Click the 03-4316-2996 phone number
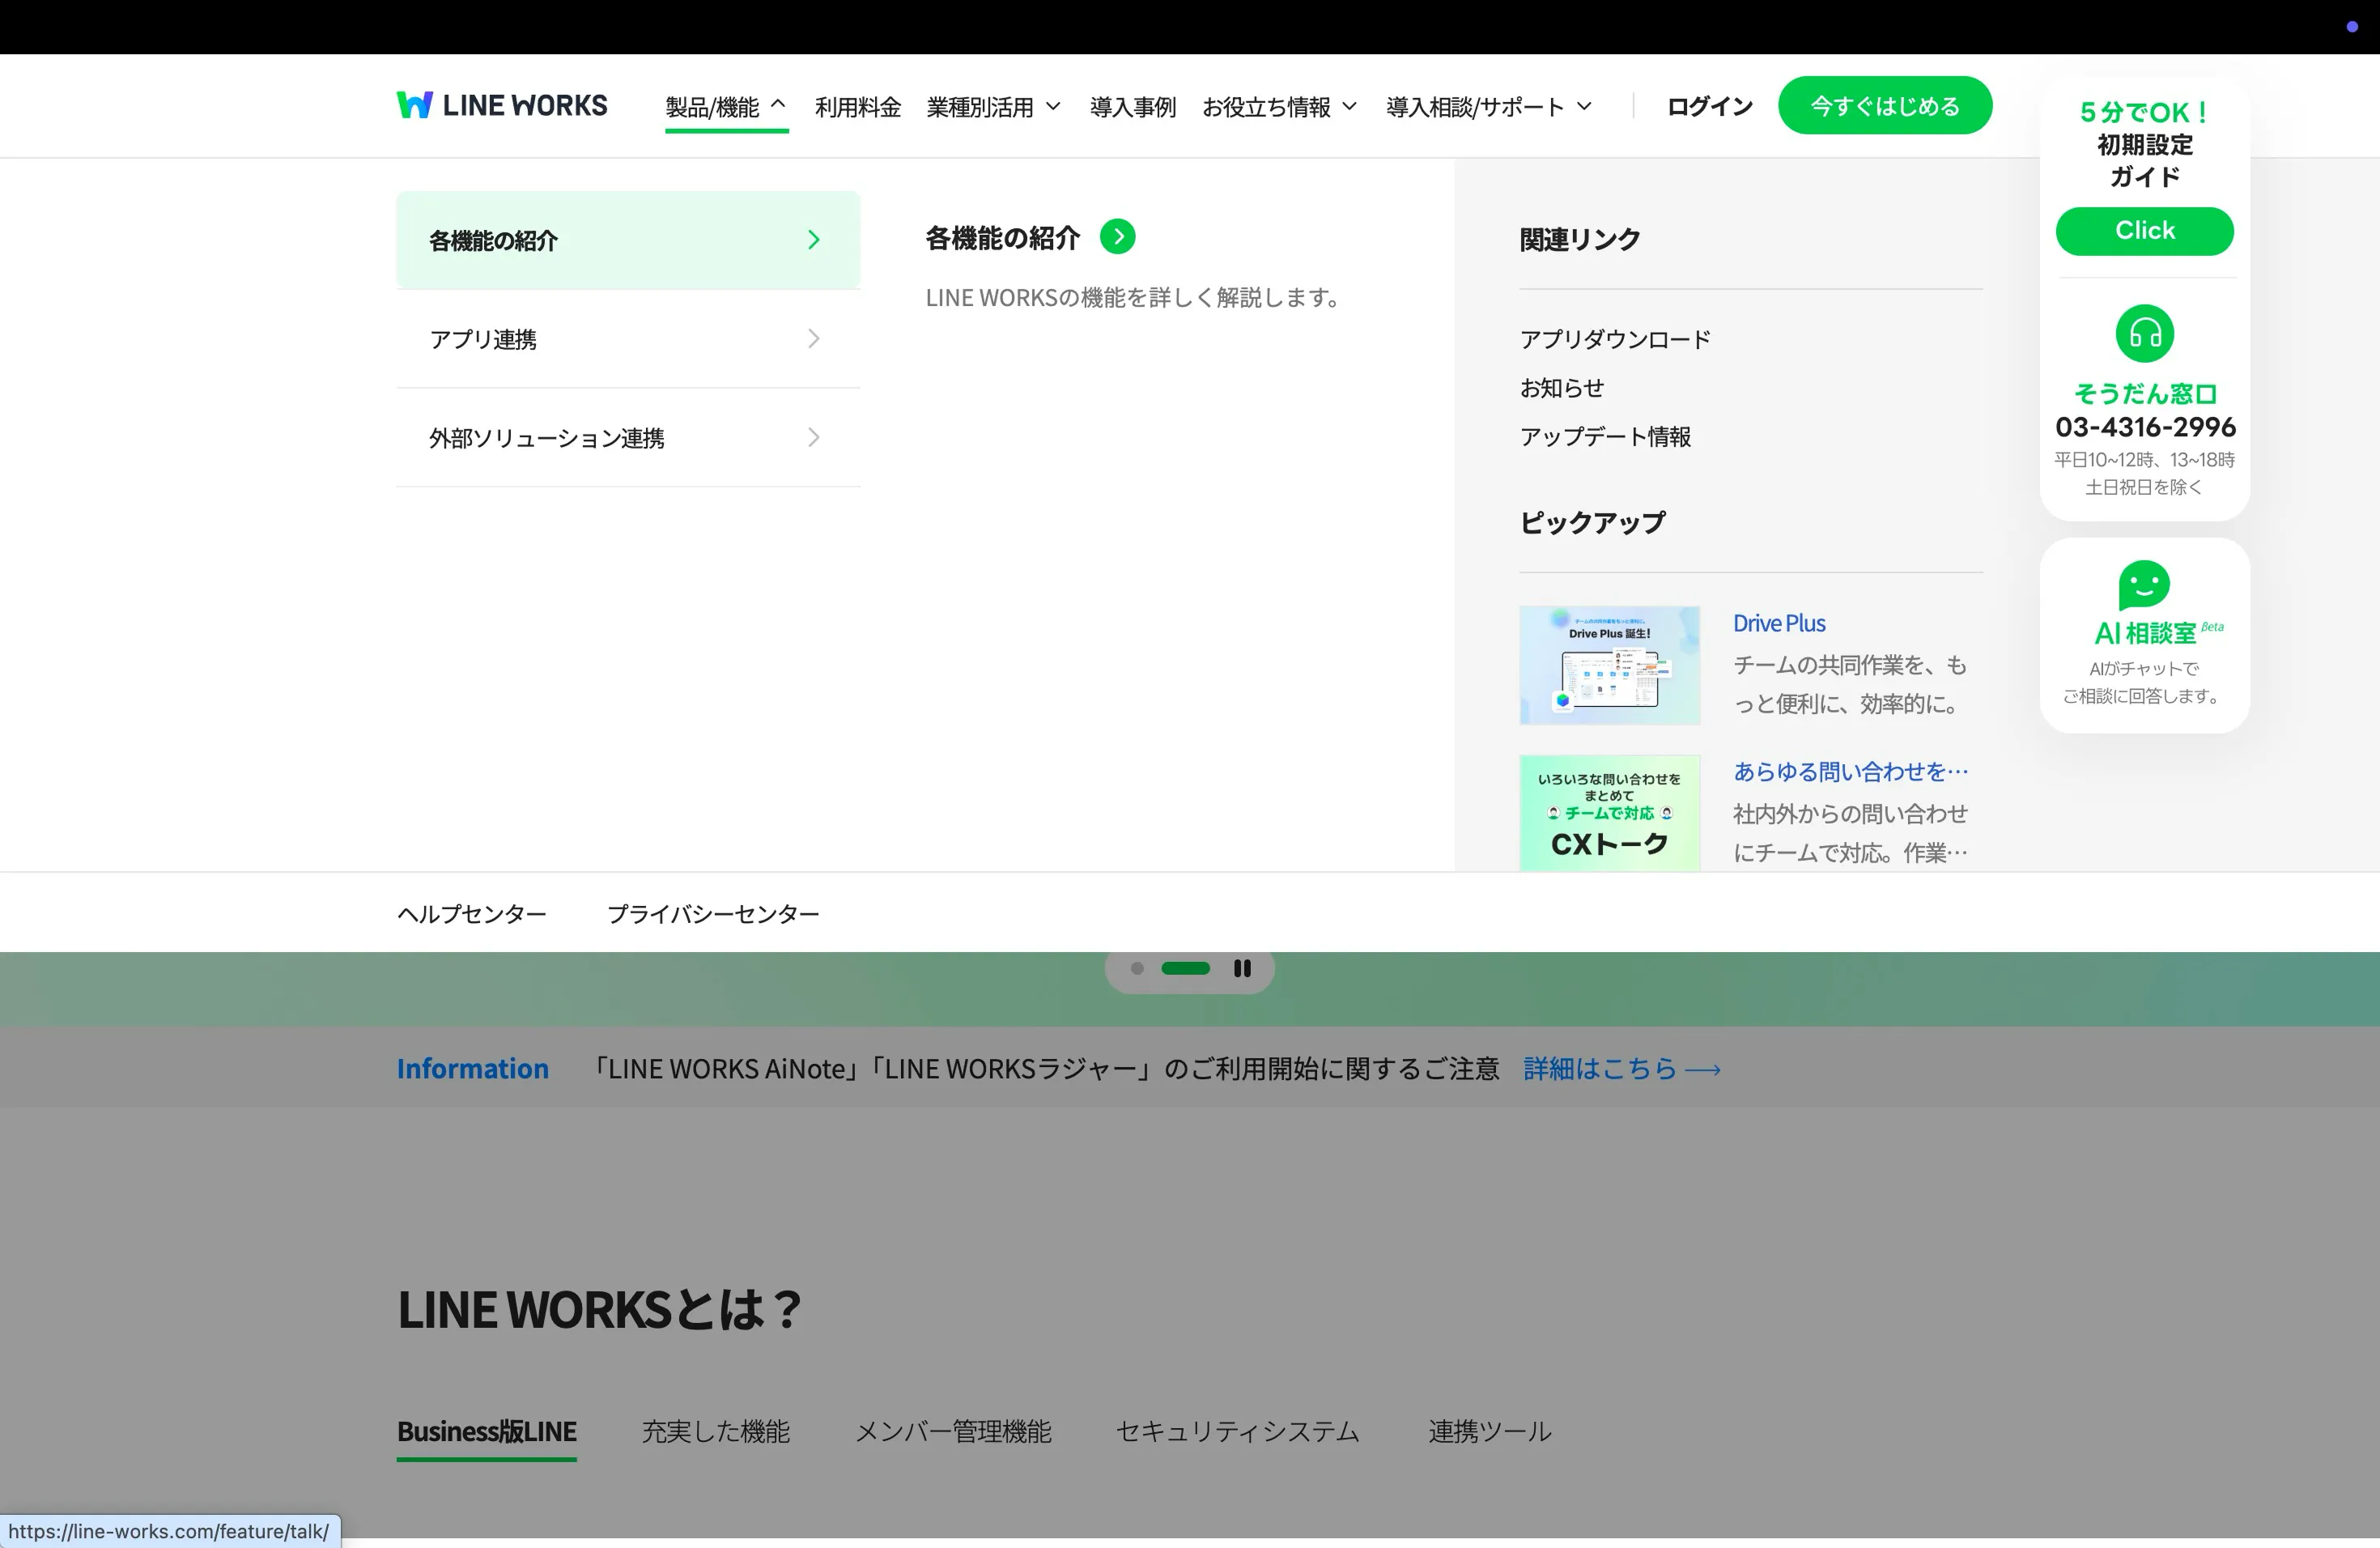 2144,427
